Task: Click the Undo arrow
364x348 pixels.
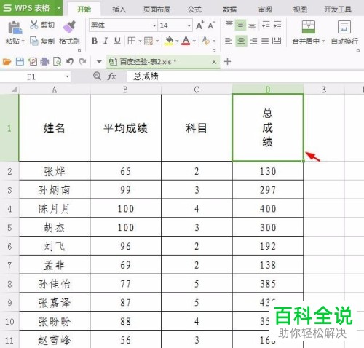Action: 70,62
